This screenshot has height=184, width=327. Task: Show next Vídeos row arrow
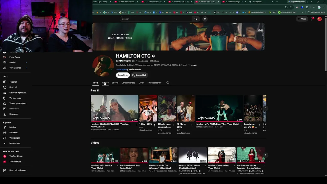click(x=265, y=155)
